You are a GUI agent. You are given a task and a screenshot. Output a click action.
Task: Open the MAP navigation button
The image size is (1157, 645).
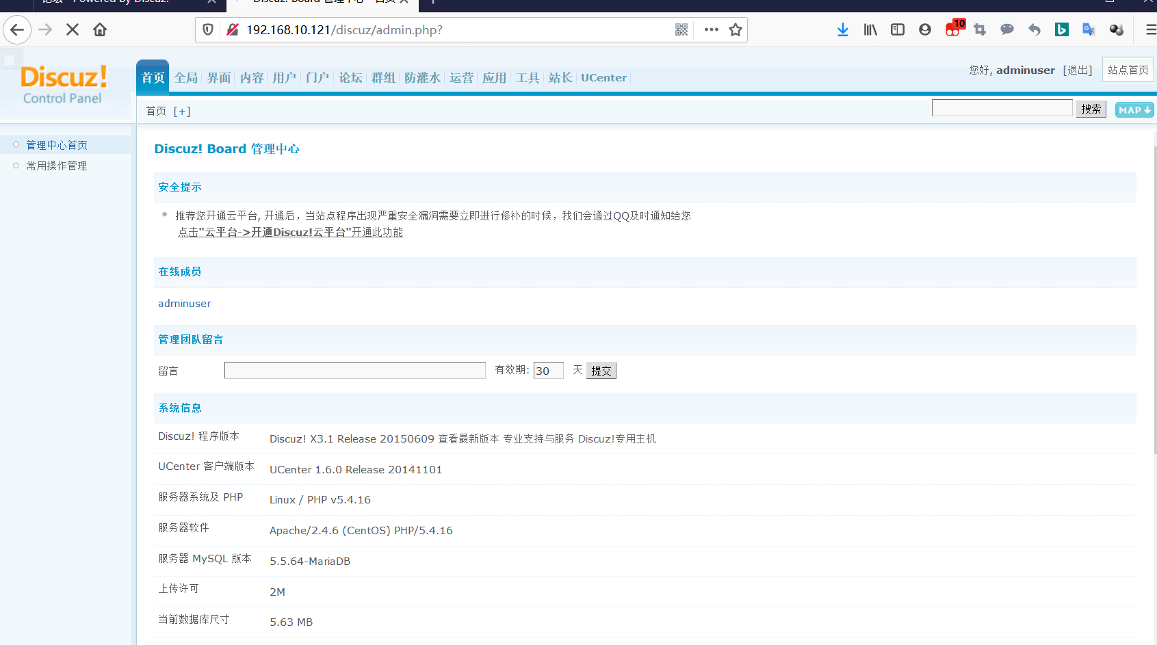[1134, 110]
